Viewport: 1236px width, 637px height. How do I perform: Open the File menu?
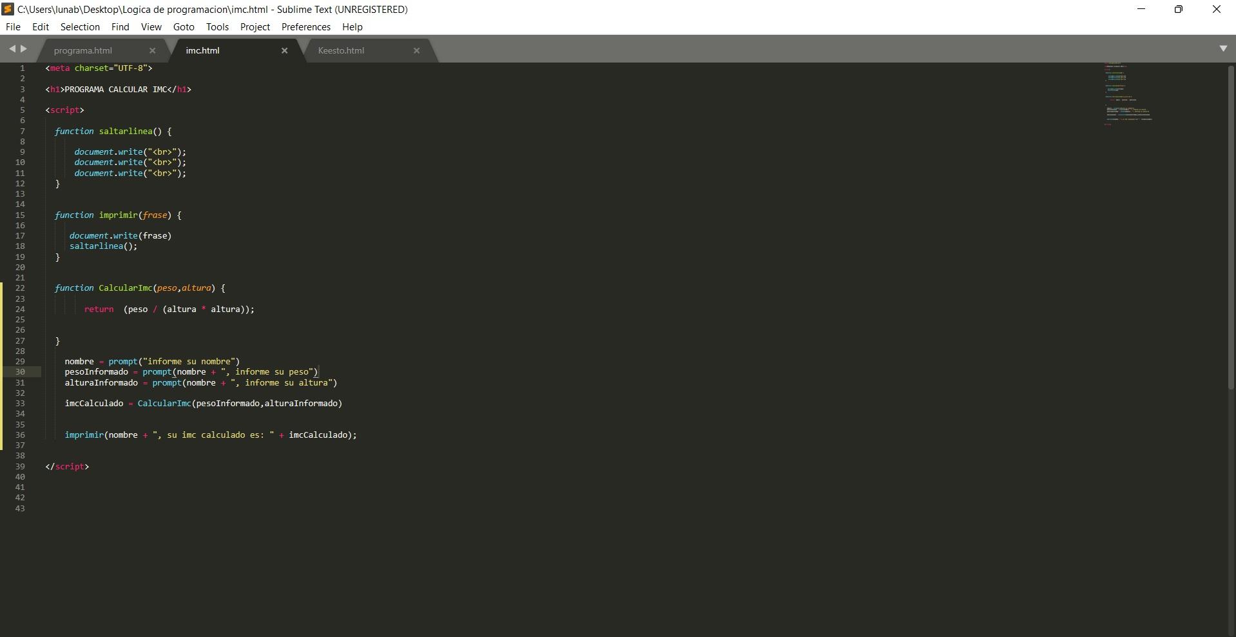(13, 27)
